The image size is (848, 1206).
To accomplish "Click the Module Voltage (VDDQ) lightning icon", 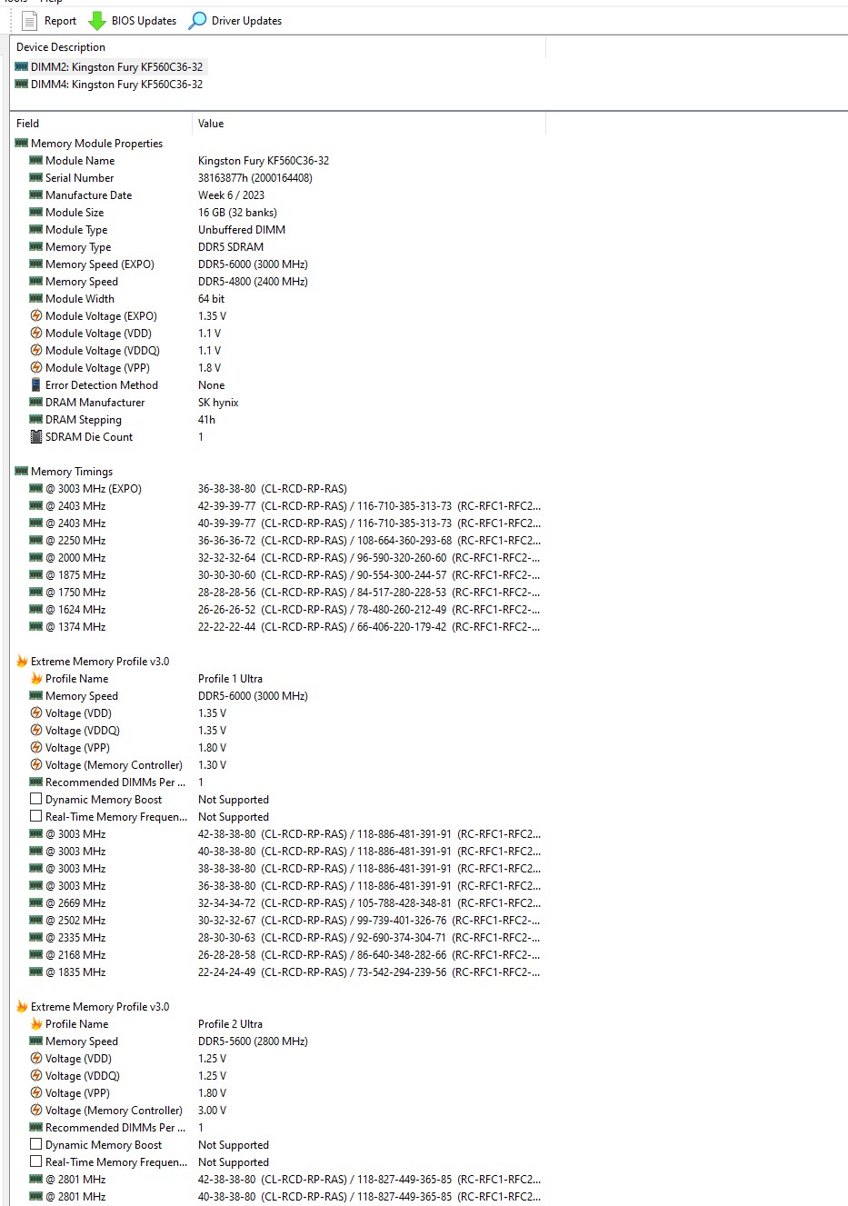I will (x=36, y=350).
